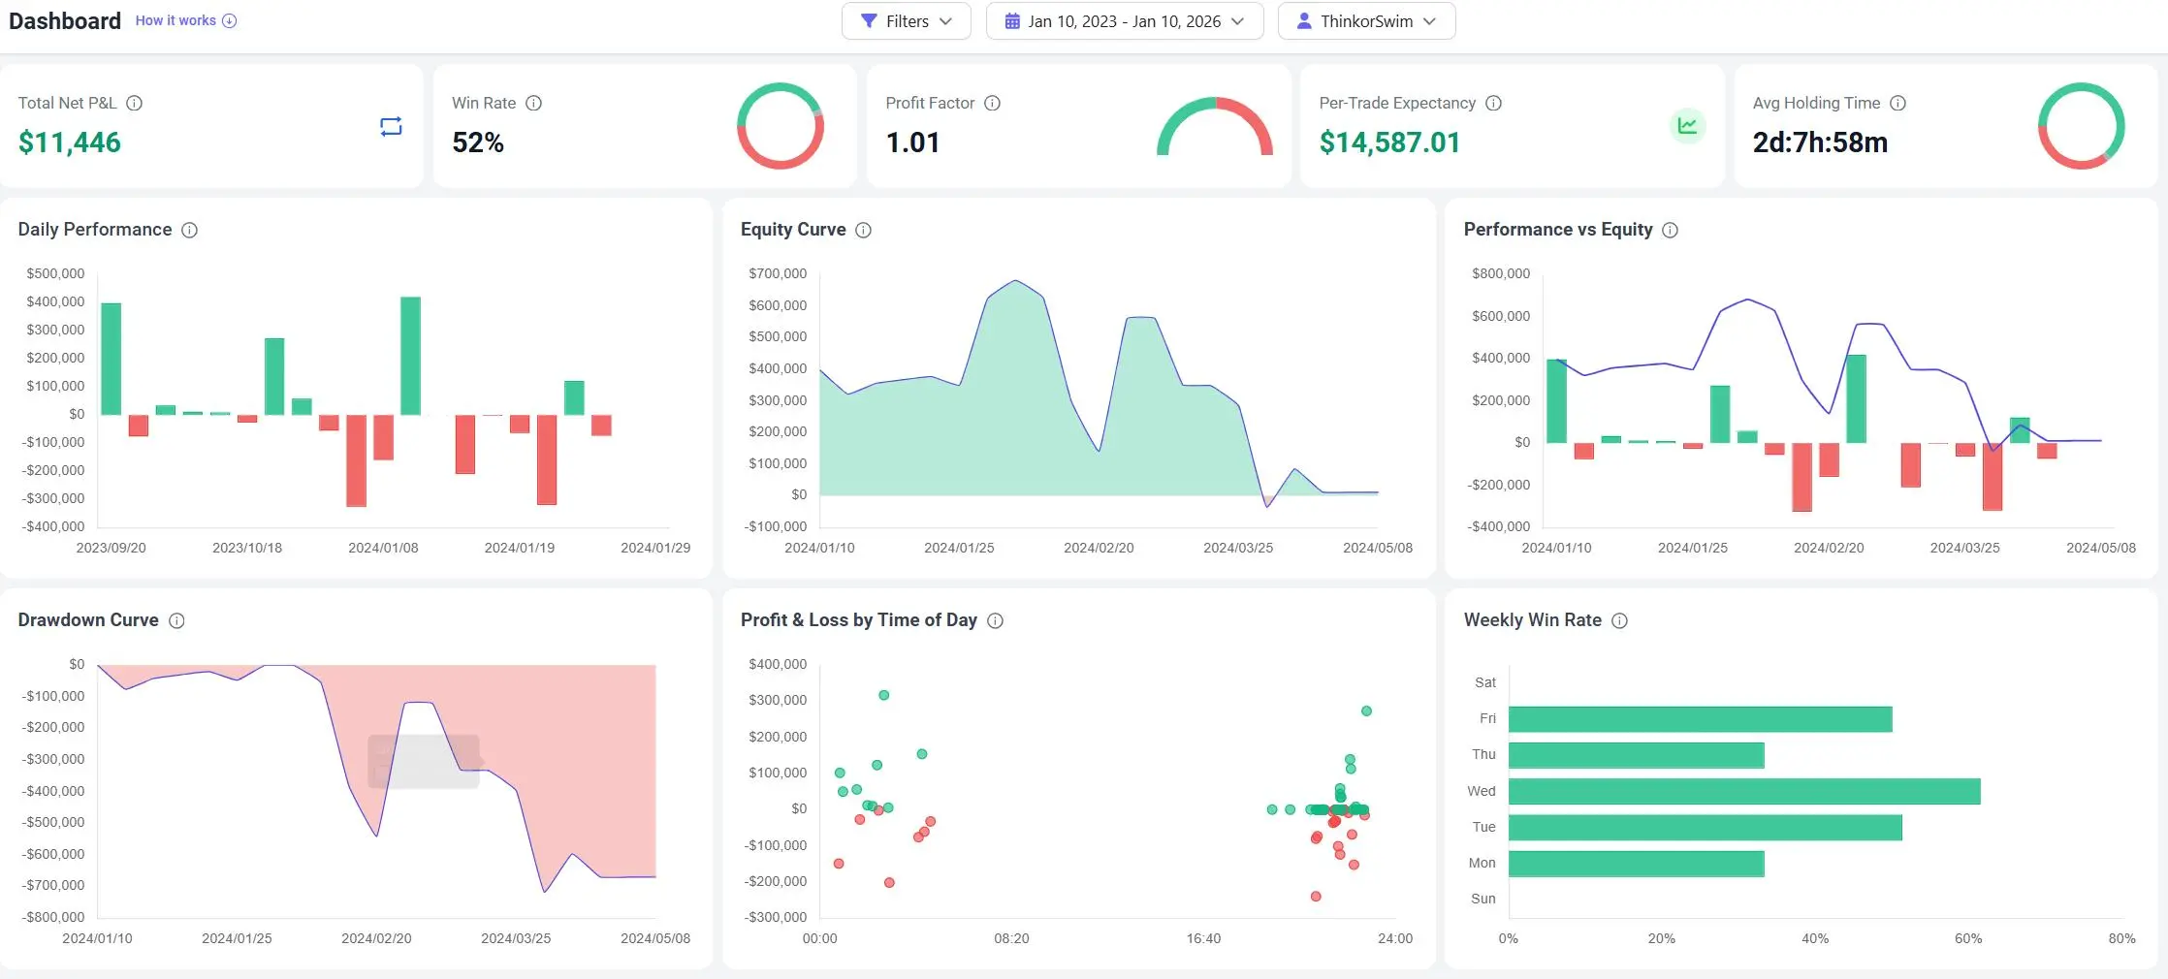Viewport: 2168px width, 979px height.
Task: Click the user icon beside ThinkorSwim
Action: pos(1303,20)
